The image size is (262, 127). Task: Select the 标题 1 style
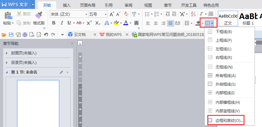(248, 18)
